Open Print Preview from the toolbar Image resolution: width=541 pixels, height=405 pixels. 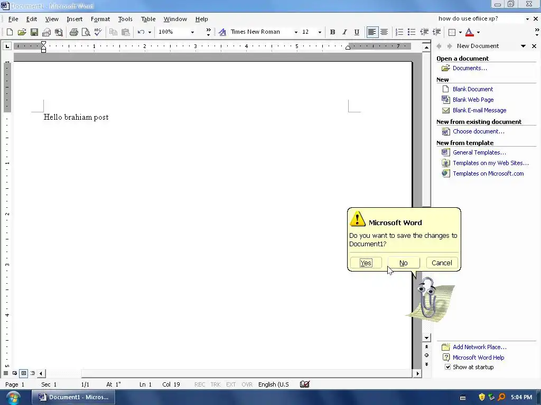pos(86,32)
